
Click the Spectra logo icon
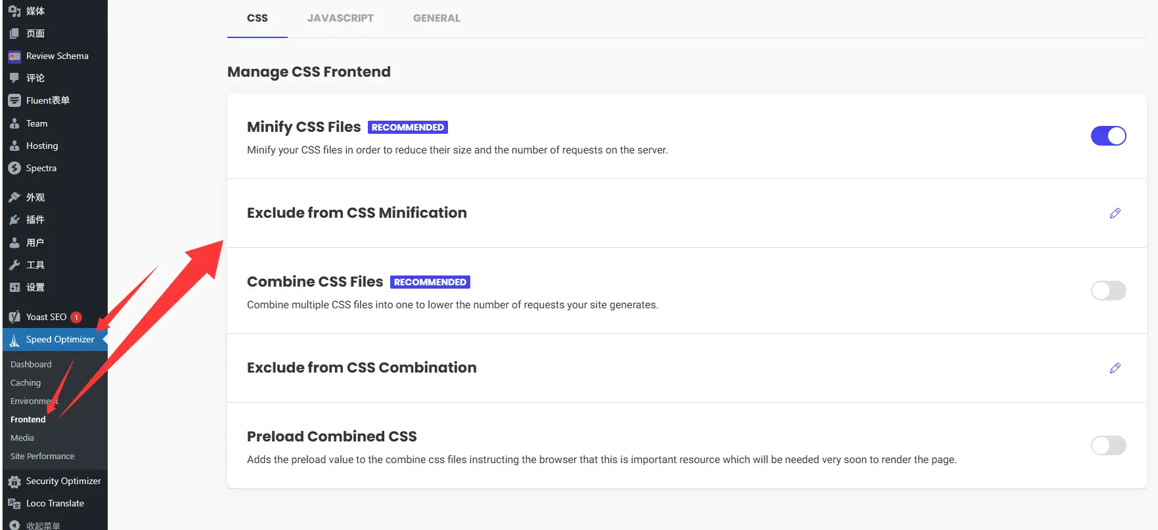(14, 168)
